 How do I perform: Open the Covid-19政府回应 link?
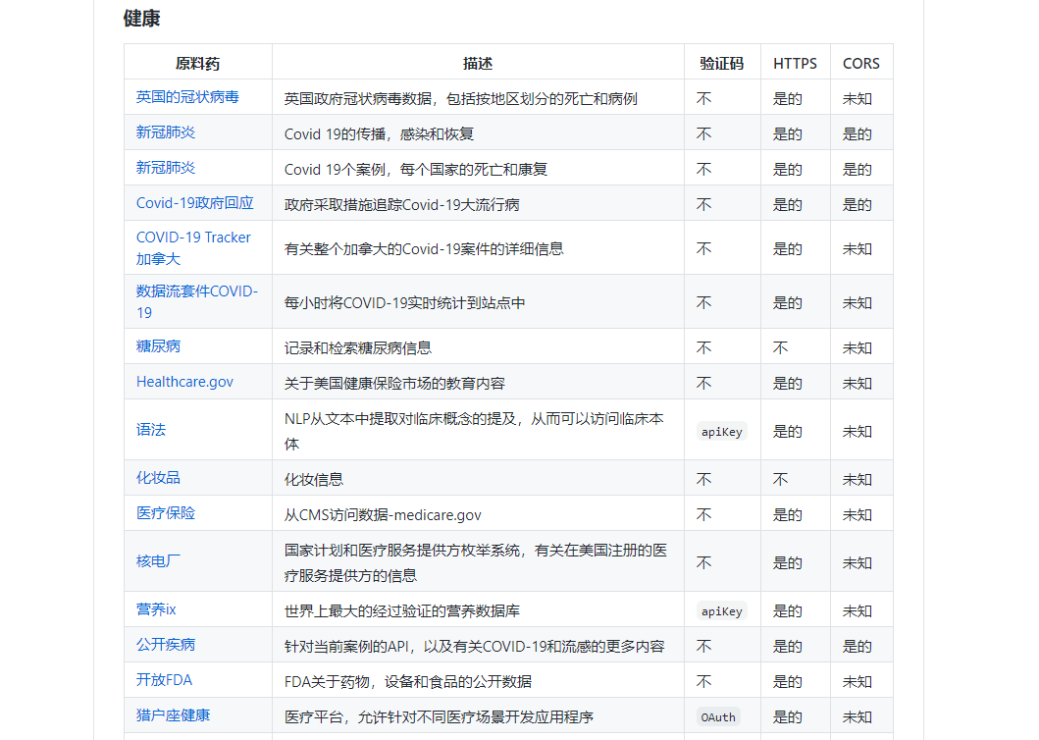click(x=195, y=203)
